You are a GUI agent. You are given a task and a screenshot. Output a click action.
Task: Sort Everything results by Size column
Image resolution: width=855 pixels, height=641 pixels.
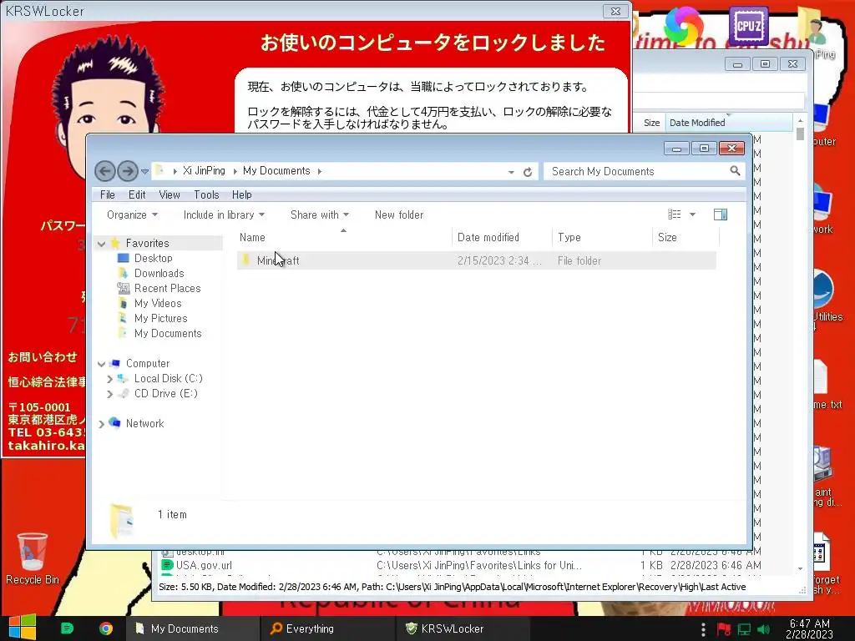(651, 123)
